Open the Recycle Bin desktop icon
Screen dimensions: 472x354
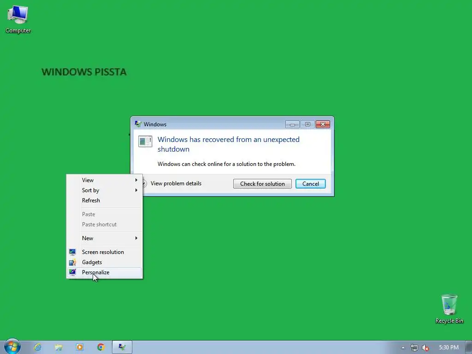point(449,309)
